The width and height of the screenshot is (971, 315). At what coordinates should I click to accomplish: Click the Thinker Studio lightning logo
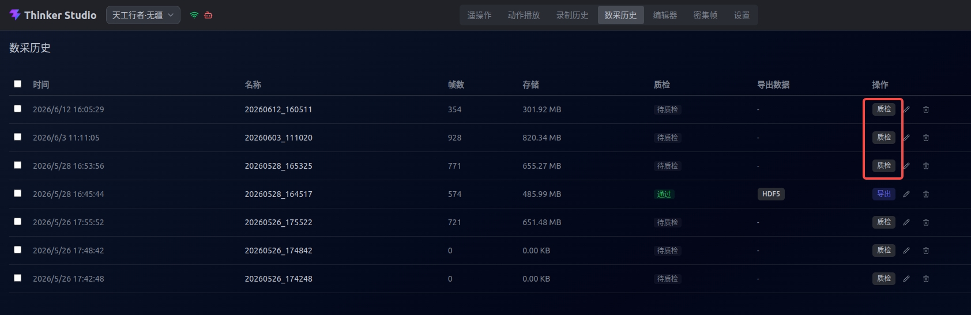pyautogui.click(x=15, y=15)
